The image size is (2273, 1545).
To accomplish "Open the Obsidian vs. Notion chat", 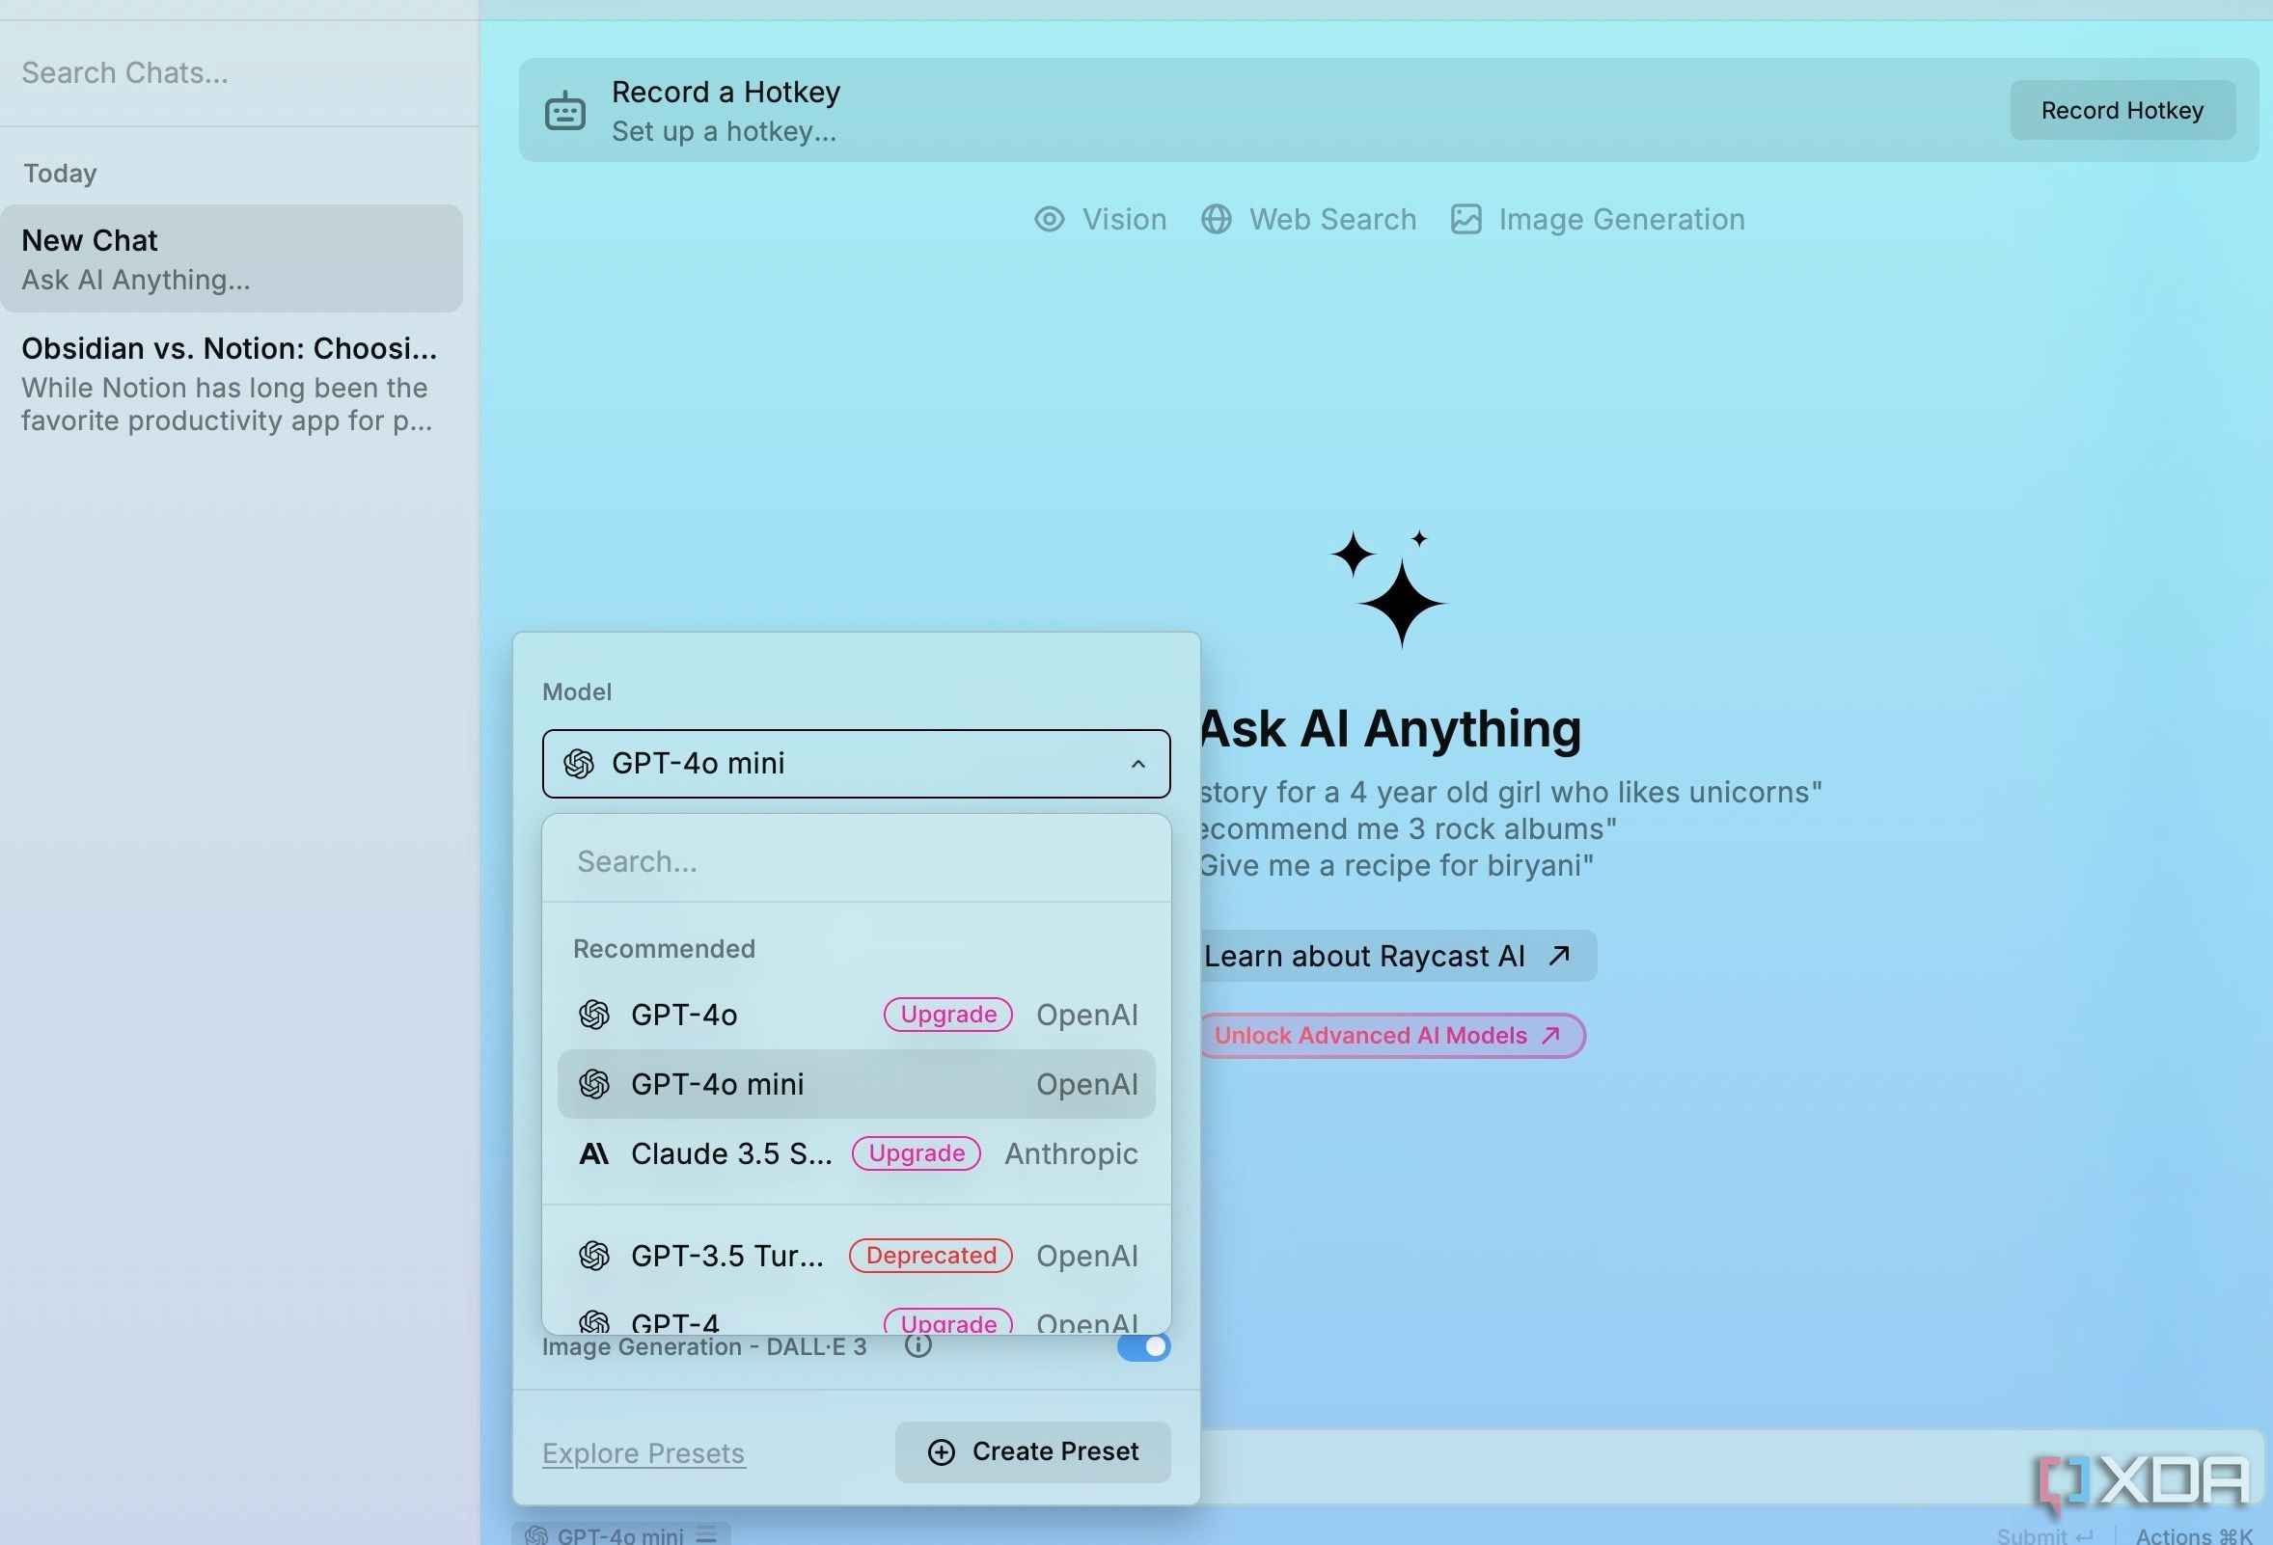I will (x=232, y=384).
